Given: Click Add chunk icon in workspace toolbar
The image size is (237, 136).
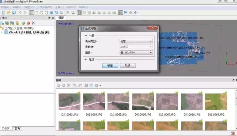Looking at the screenshot, I should [x=2, y=23].
